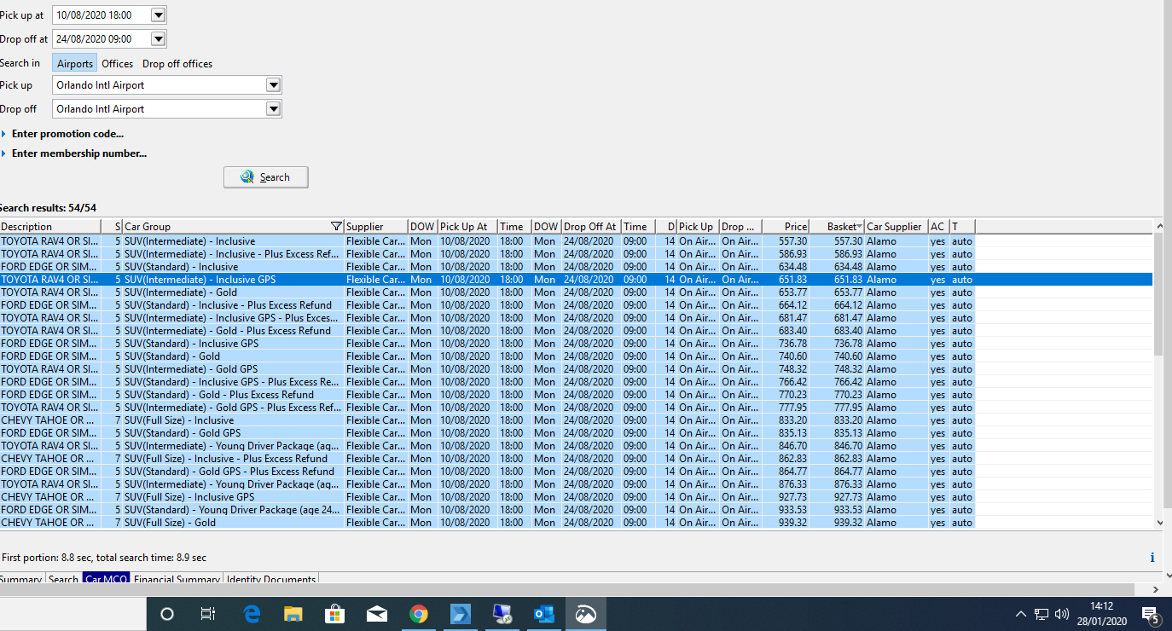
Task: Click the active booking app taskbar icon
Action: coord(585,614)
